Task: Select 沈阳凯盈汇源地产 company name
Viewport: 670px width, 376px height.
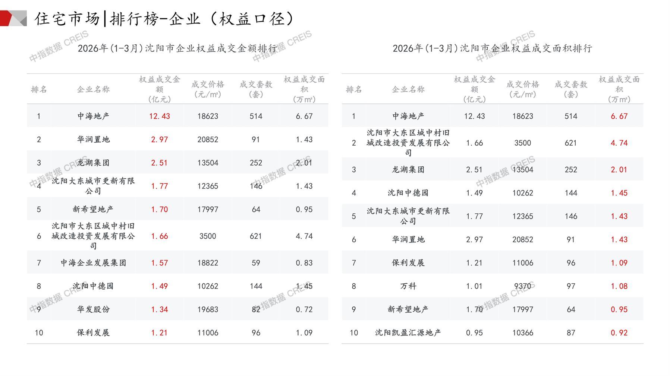Action: tap(408, 332)
